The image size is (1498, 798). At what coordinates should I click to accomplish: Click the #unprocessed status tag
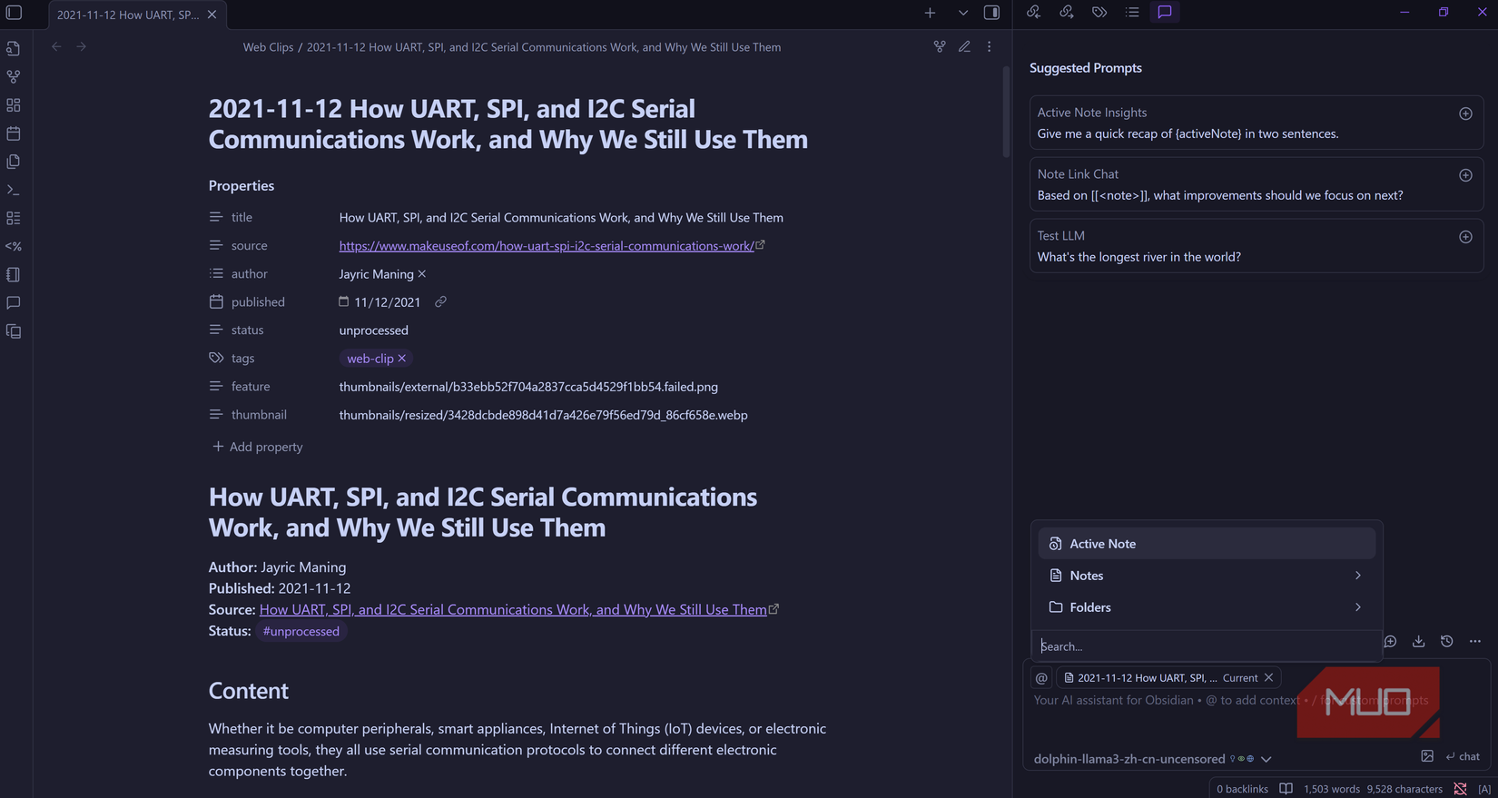pos(301,631)
